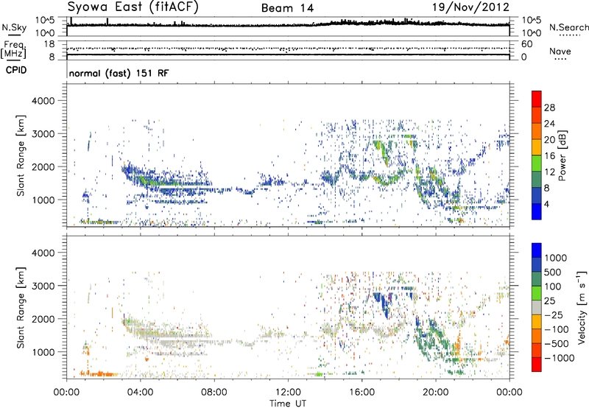
Task: Click the "2000" range tick in the power panel
Action: pos(43,166)
